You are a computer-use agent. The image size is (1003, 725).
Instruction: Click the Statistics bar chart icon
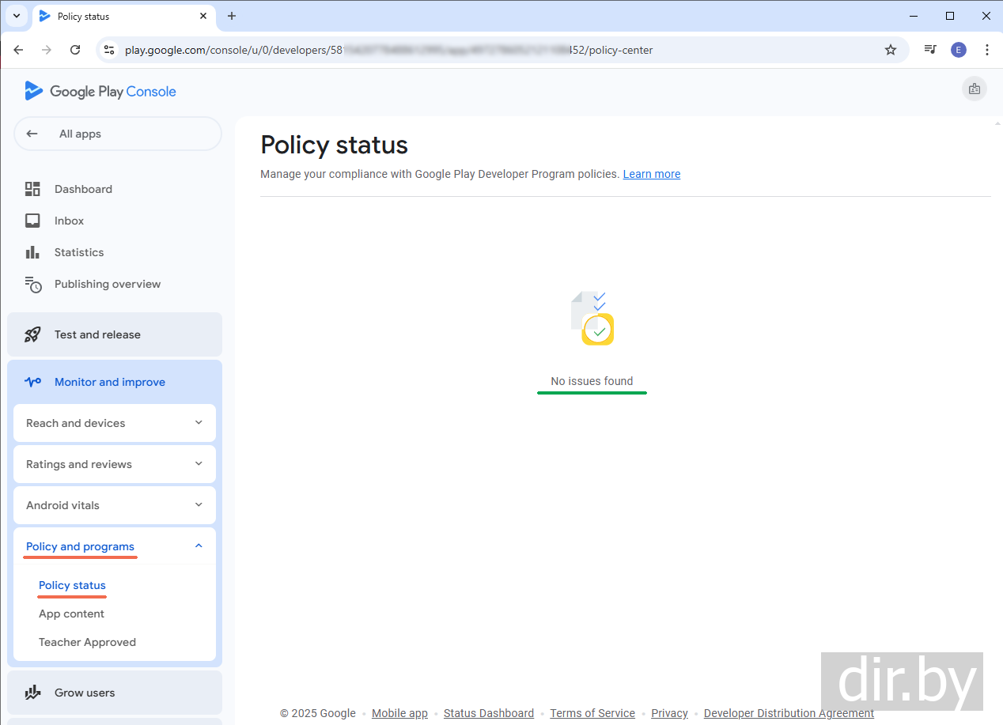point(32,252)
